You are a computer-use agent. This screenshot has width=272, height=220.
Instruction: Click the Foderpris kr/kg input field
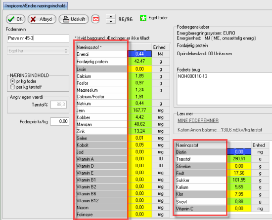click(60, 121)
